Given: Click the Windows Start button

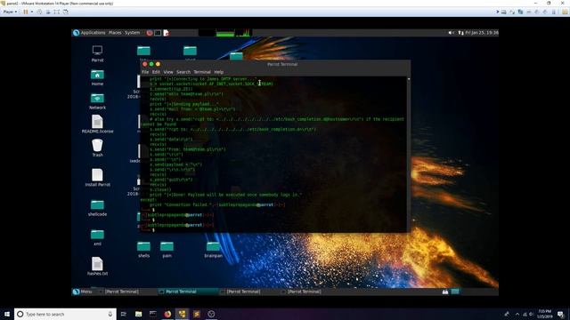Looking at the screenshot, I should (x=7, y=314).
